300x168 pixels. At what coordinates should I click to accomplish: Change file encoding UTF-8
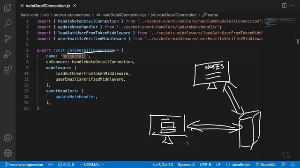[x=205, y=165]
